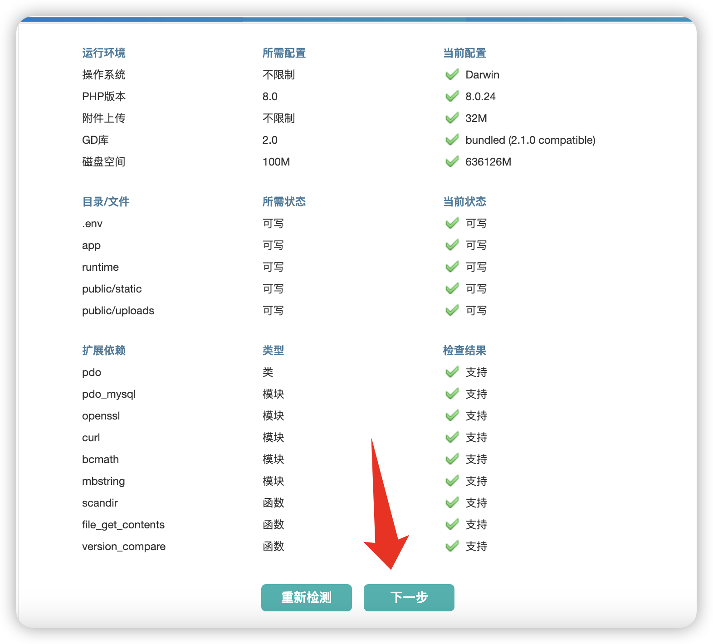Click the checkmark in the pdo row
713x644 pixels.
[452, 372]
